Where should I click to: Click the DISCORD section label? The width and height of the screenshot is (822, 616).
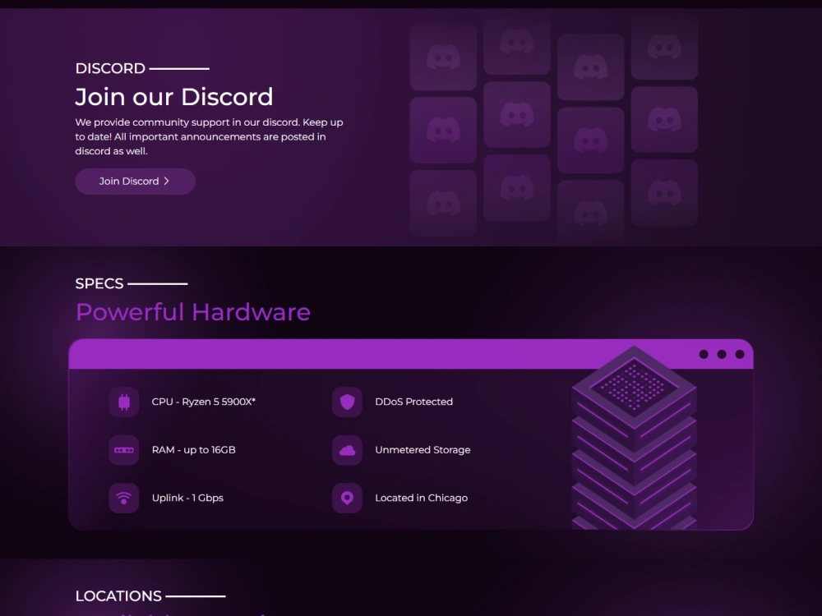click(110, 68)
